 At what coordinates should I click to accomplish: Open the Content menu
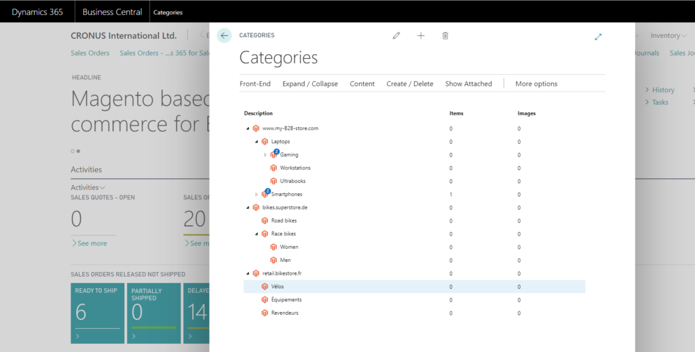(362, 83)
